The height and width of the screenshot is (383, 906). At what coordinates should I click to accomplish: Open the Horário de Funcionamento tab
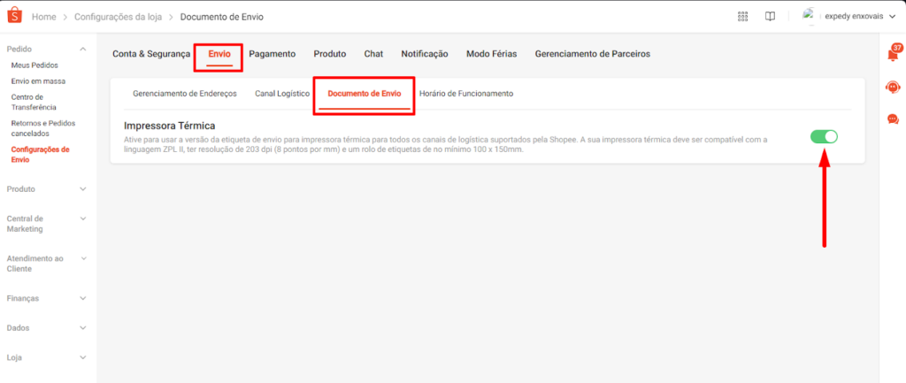[x=465, y=94]
